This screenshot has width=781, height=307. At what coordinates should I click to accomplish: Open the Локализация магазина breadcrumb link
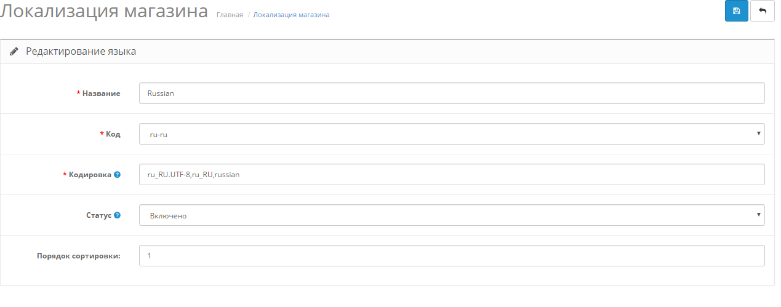tap(291, 14)
